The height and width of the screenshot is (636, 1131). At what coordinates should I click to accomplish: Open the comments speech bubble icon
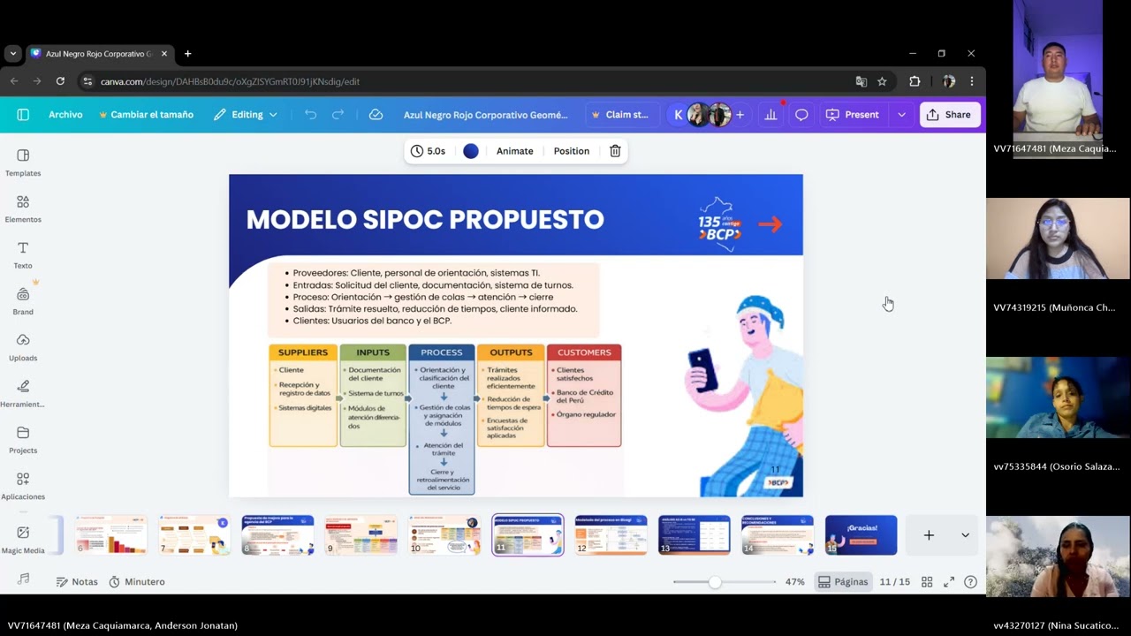coord(801,115)
